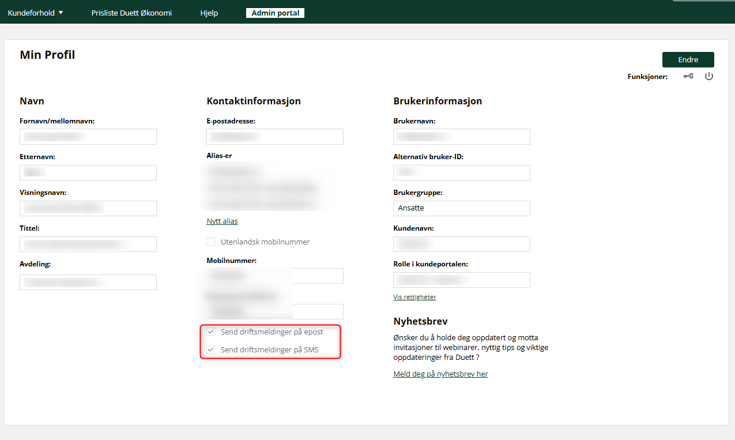Click the Brukernavn input field

(462, 137)
